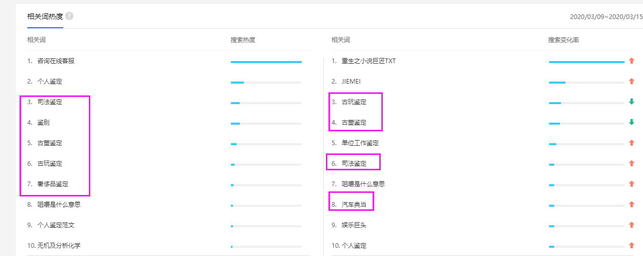Screen dimensions: 643x256
Task: Click the change rate bar for 重生之小说巨匠TXT
Action: pyautogui.click(x=587, y=62)
